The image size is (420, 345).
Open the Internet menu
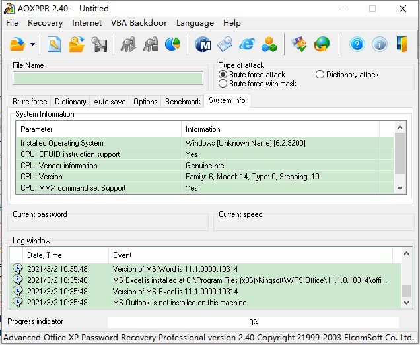[87, 23]
